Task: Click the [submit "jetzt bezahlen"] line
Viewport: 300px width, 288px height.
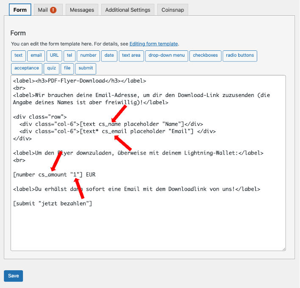Action: (x=53, y=203)
